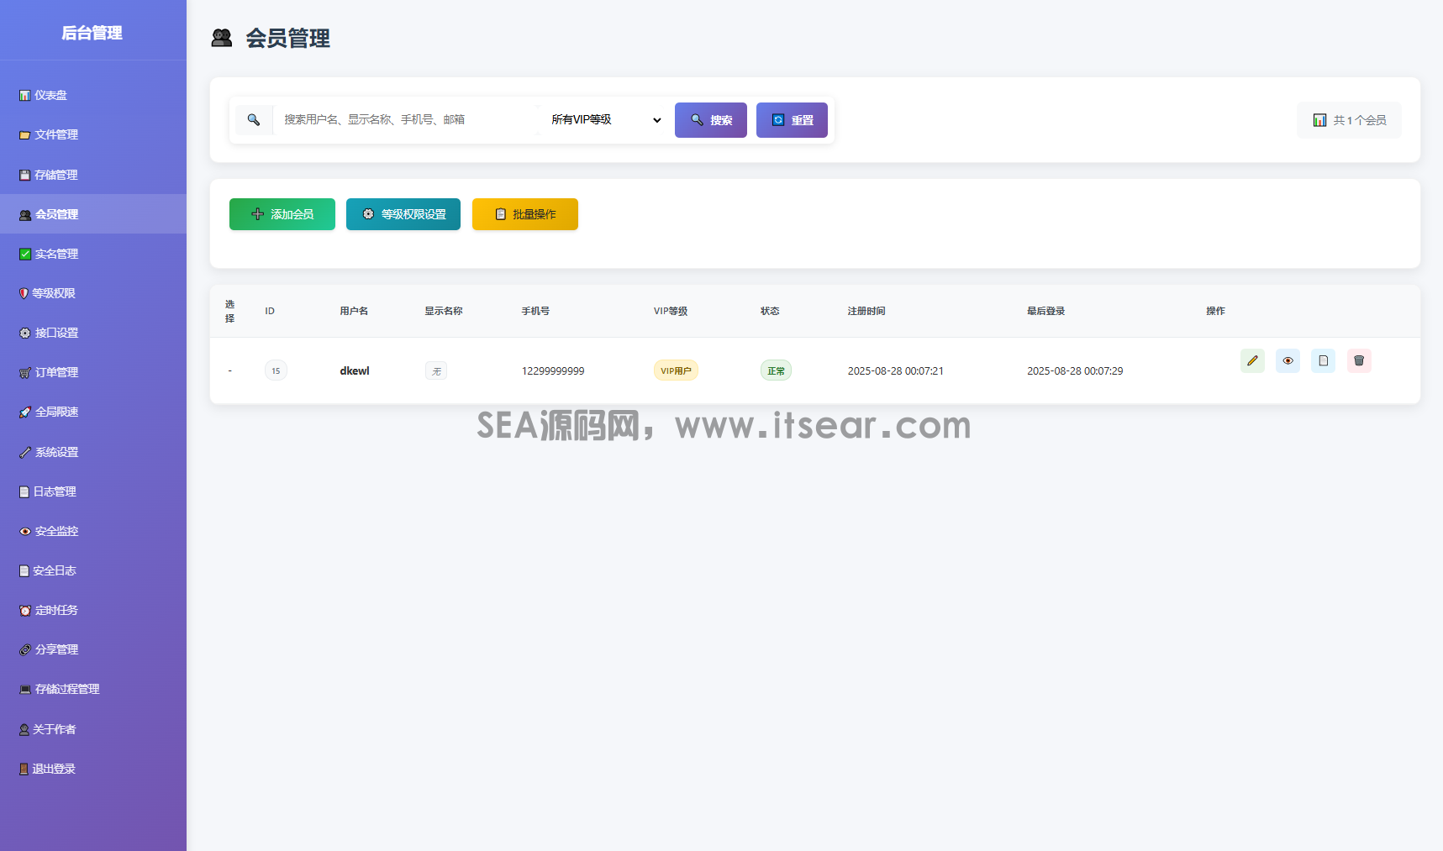The image size is (1443, 851).
Task: Click the 安全监控 eye icon in sidebar
Action: click(x=25, y=531)
